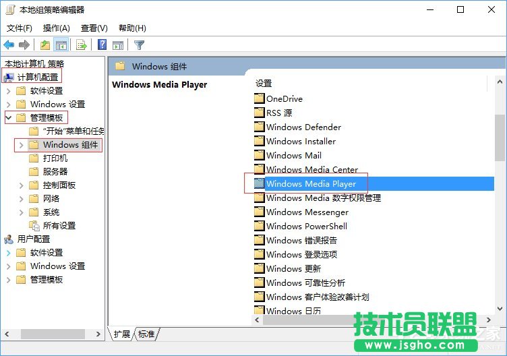Select Windows 日历 entry
507x356 pixels.
point(287,310)
